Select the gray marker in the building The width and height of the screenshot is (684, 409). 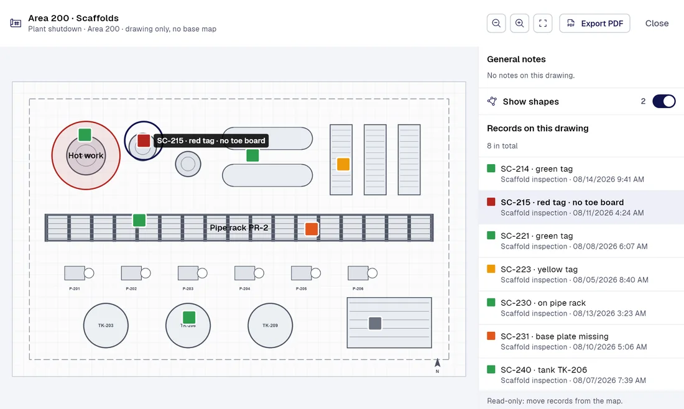pyautogui.click(x=375, y=323)
